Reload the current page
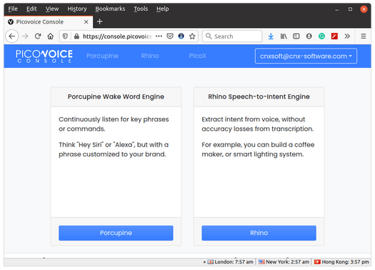 coord(38,36)
